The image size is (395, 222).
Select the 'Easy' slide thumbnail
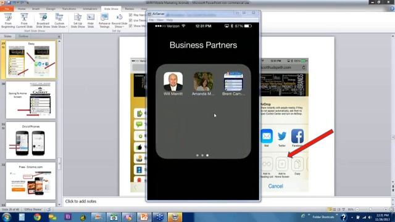31,59
